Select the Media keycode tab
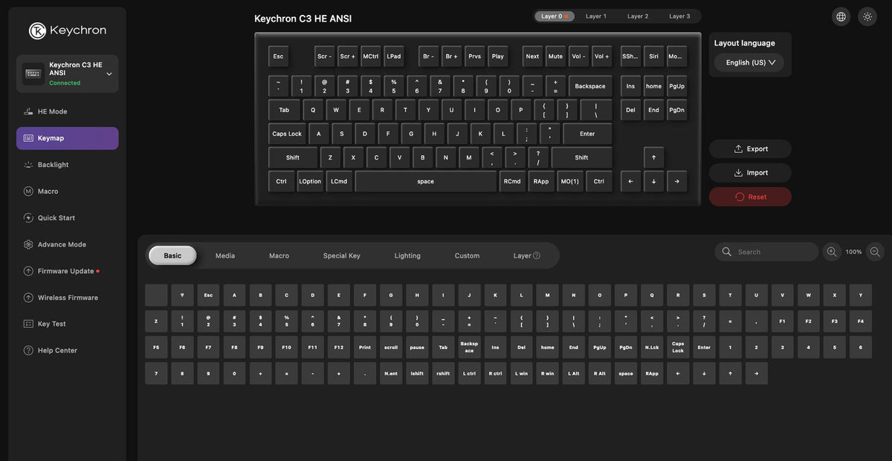 225,255
